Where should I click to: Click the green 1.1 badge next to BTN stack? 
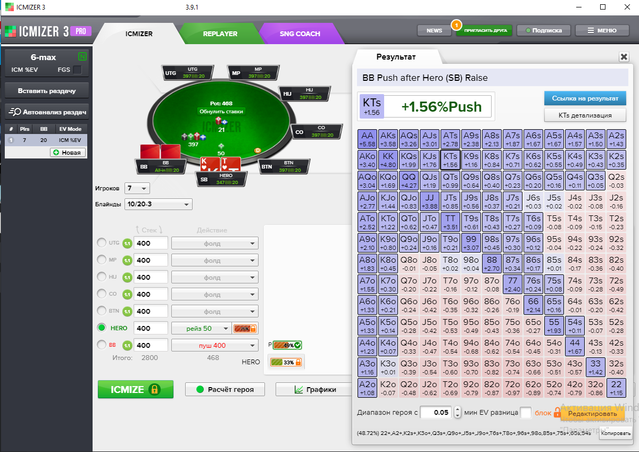(127, 312)
